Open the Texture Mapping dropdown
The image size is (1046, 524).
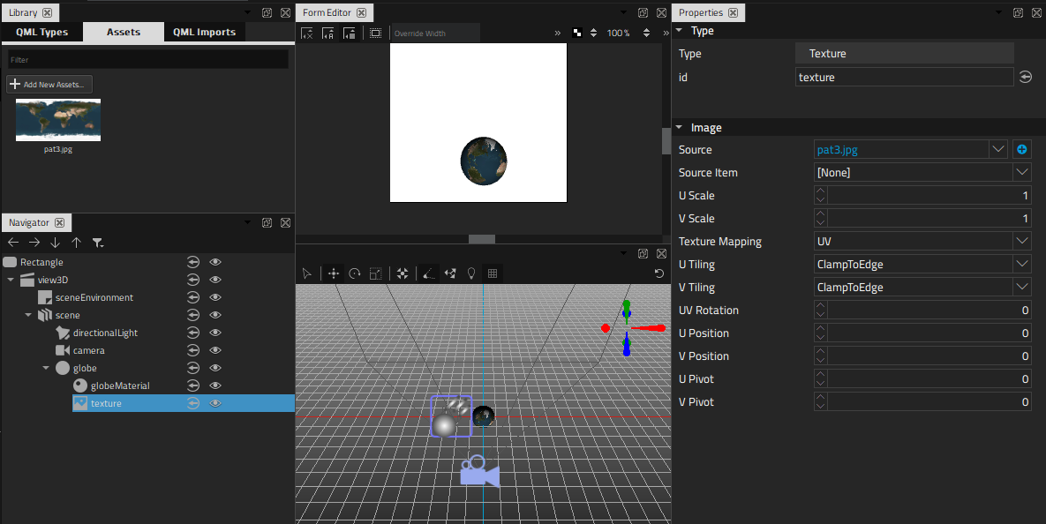[x=1021, y=241]
